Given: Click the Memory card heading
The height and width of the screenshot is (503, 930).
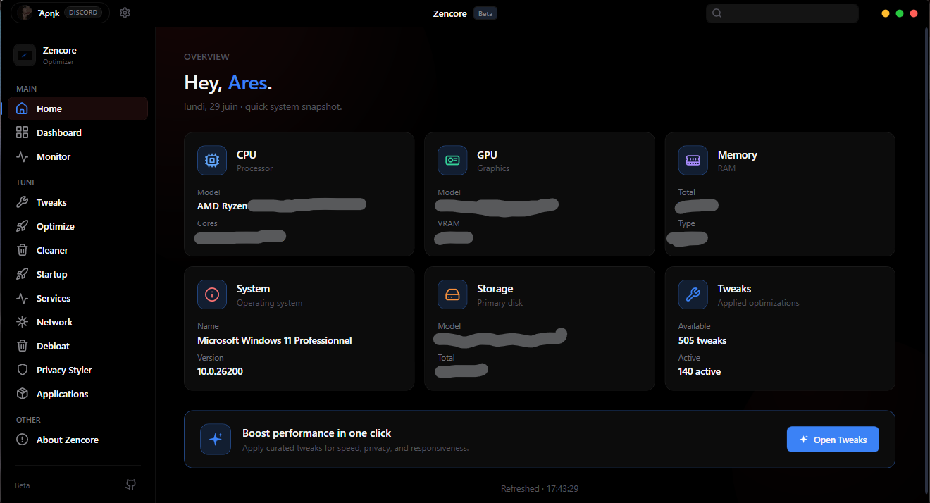Looking at the screenshot, I should pos(738,155).
